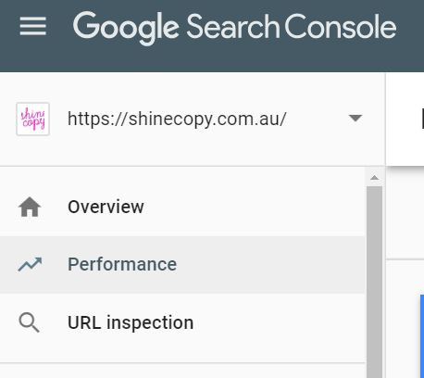Screen dimensions: 424x378
Task: Click the Google Search Console logo
Action: tap(234, 27)
